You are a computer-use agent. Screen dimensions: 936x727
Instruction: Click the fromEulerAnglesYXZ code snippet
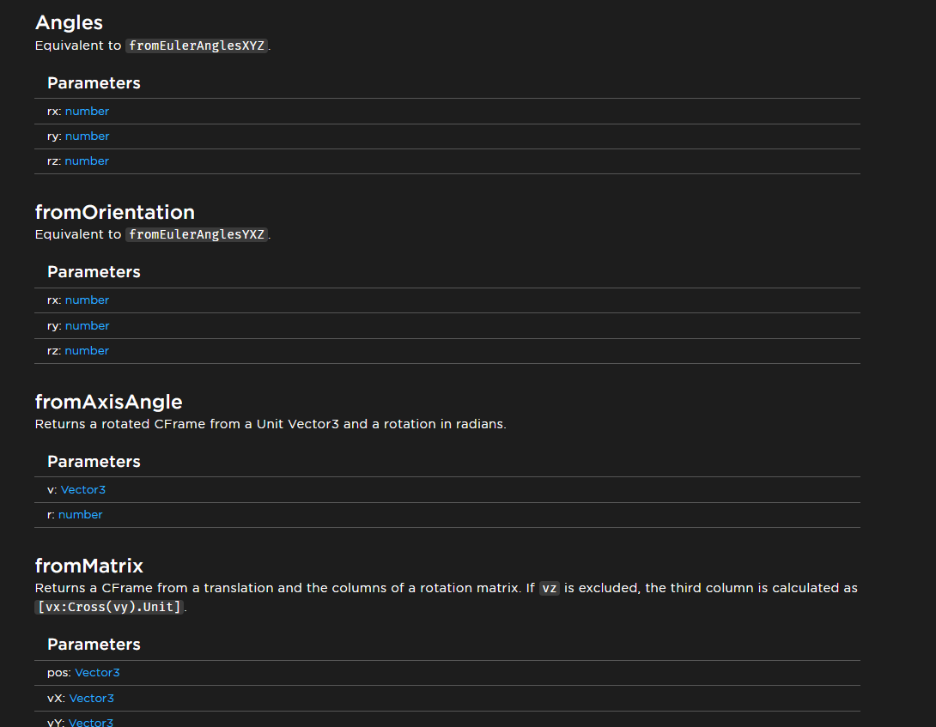point(197,235)
